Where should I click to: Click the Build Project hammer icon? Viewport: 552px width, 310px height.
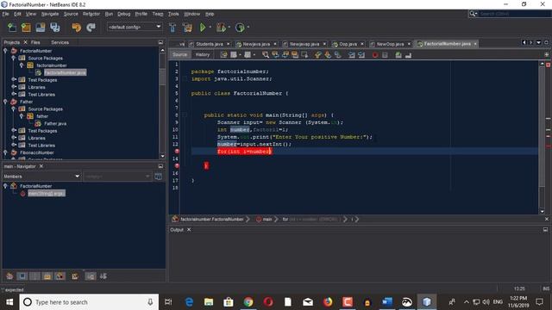(x=172, y=27)
